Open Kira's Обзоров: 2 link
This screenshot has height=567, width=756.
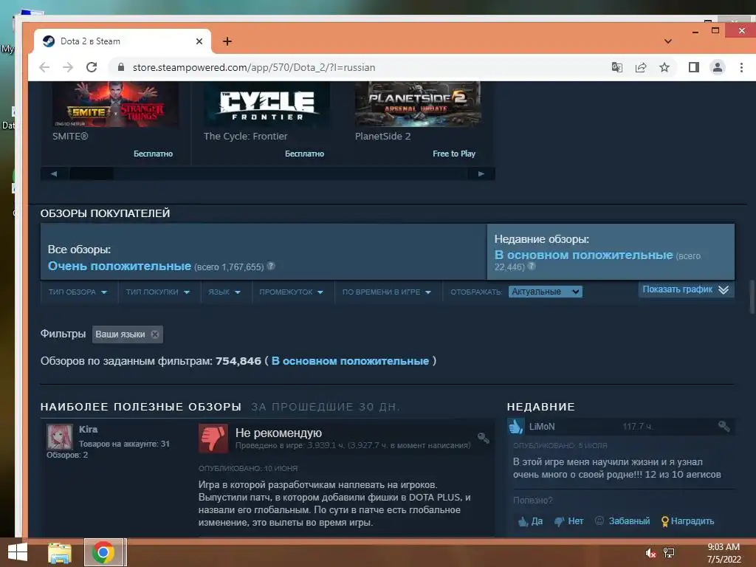(67, 455)
